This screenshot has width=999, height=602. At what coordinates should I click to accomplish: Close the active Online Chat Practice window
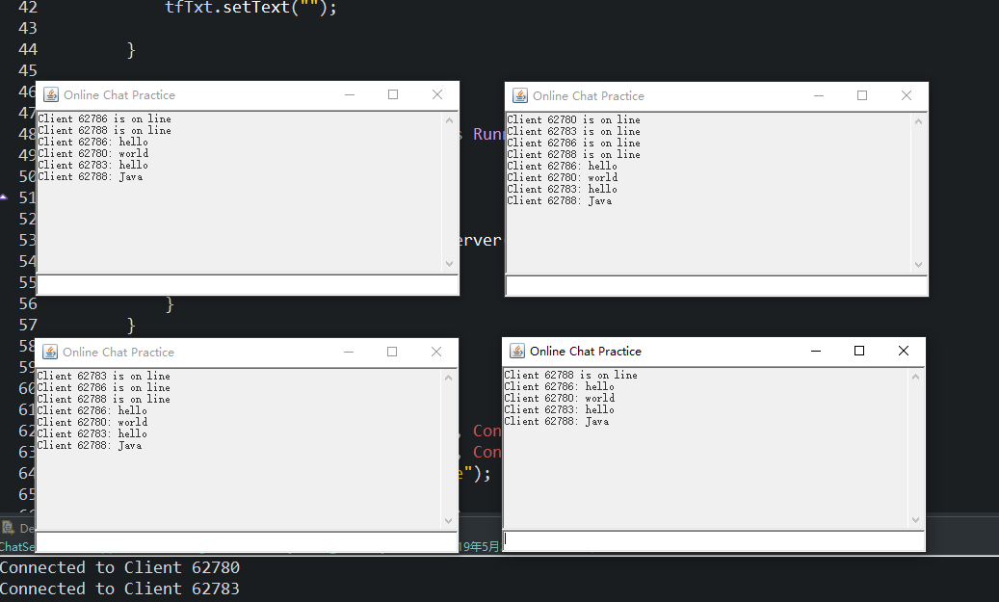[x=903, y=351]
